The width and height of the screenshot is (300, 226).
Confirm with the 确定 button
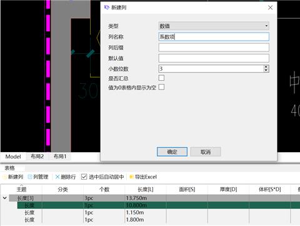(x=172, y=152)
